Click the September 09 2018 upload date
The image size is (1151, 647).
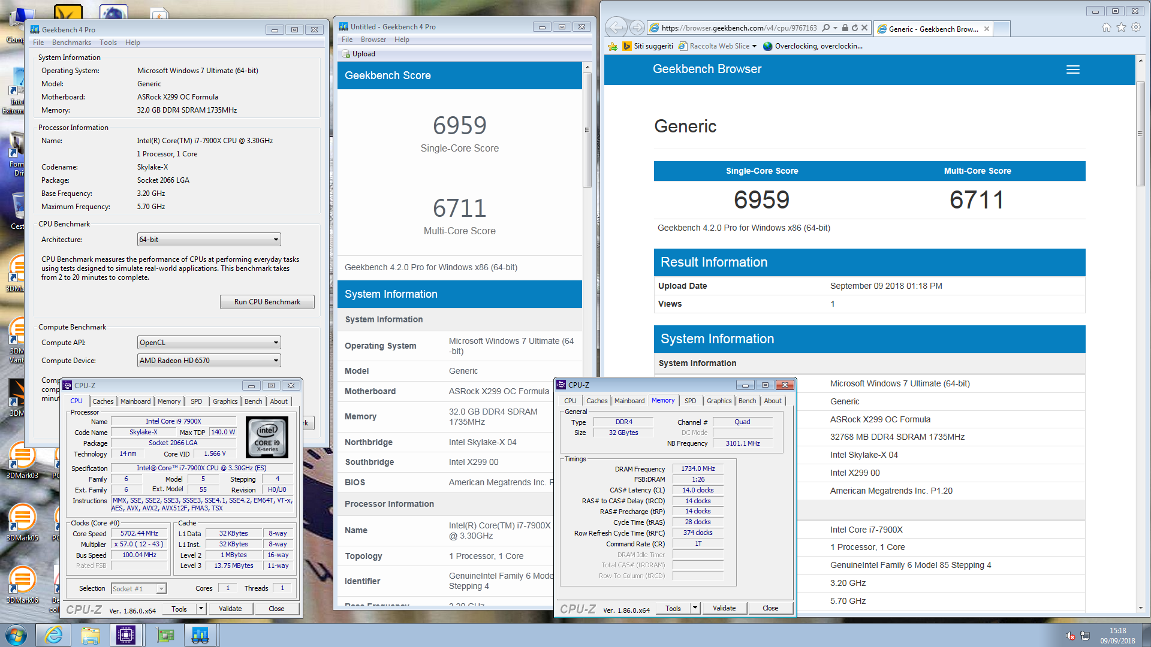[x=886, y=286]
